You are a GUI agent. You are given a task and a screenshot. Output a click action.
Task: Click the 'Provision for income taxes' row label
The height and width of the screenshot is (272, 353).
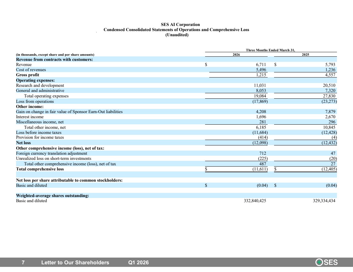(40, 137)
